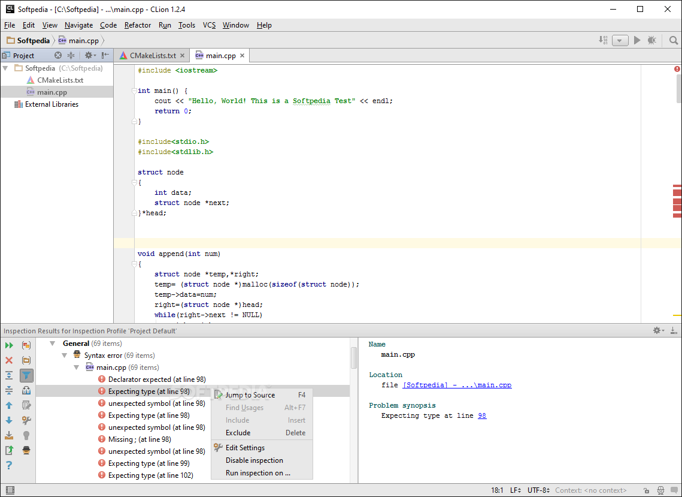The height and width of the screenshot is (497, 682).
Task: Click the Debug bug icon in toolbar
Action: pos(651,41)
